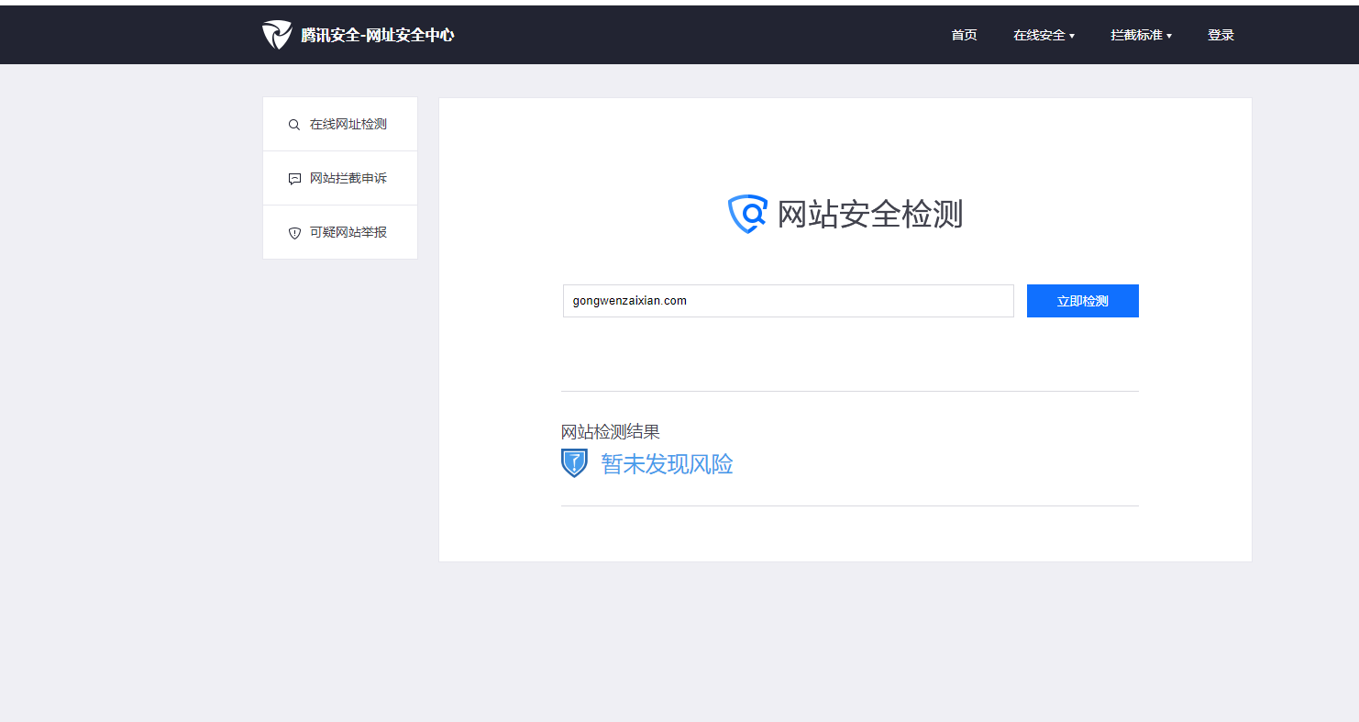Click the 网站安全检测 heading text

click(x=869, y=214)
